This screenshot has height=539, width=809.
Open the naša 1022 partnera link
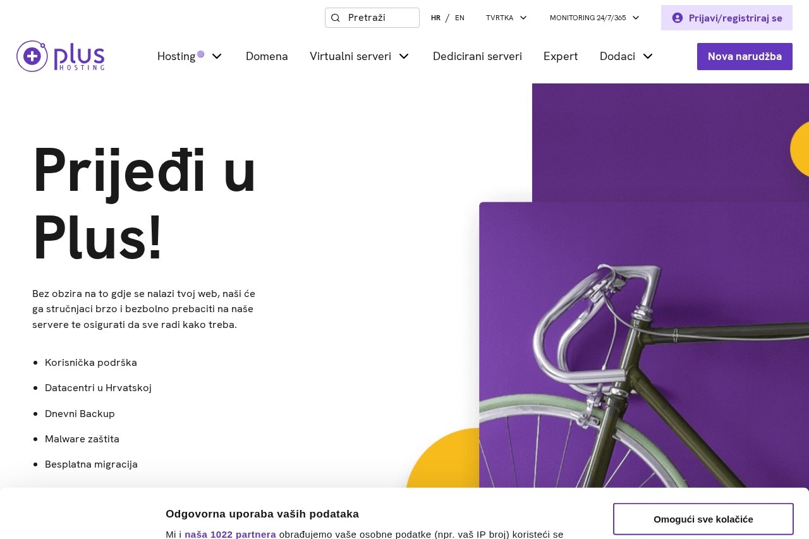tap(230, 534)
